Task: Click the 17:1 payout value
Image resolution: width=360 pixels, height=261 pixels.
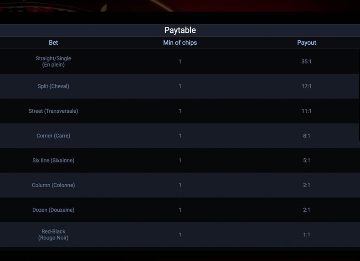Action: [x=307, y=86]
